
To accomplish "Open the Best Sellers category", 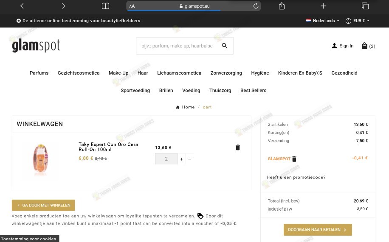I will (x=253, y=90).
